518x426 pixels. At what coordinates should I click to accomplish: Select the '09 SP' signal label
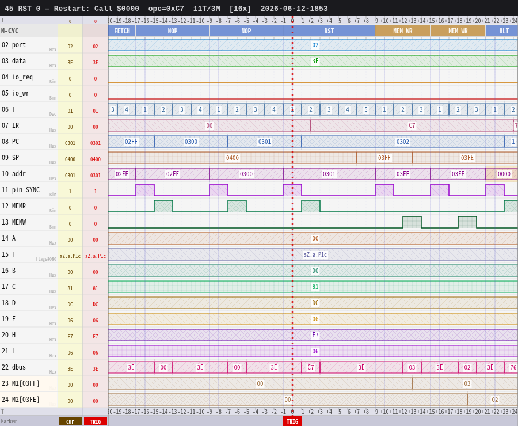(x=10, y=158)
